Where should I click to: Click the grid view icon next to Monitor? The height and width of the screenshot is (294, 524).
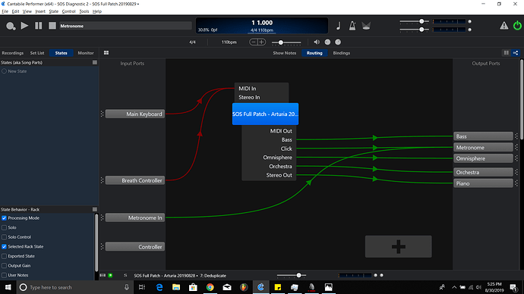click(106, 53)
